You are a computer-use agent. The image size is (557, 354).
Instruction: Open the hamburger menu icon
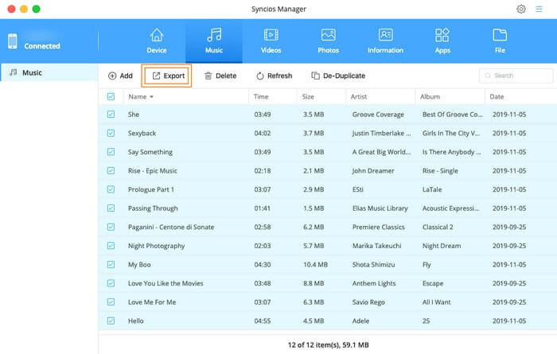539,9
